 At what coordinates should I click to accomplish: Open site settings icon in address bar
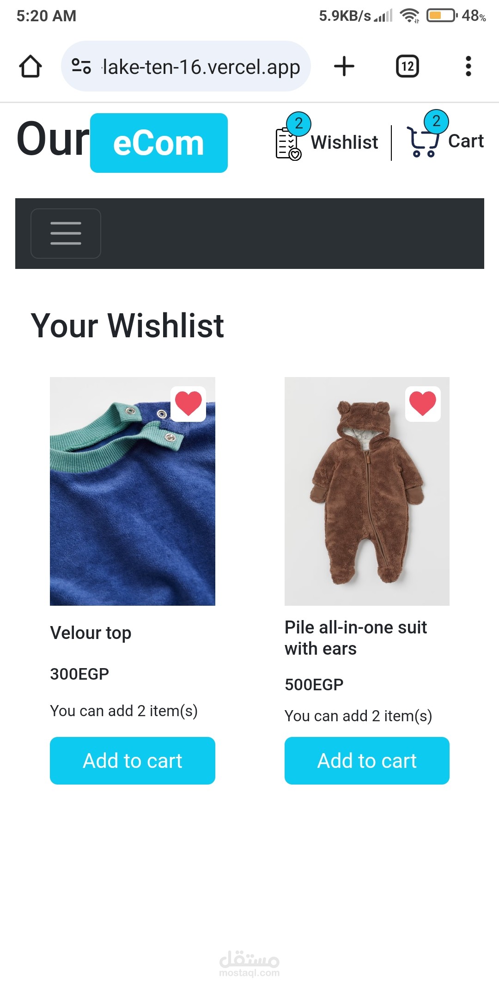[81, 67]
